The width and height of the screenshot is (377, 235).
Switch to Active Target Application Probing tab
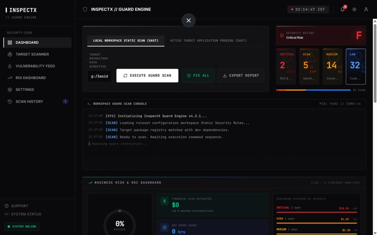tap(208, 41)
